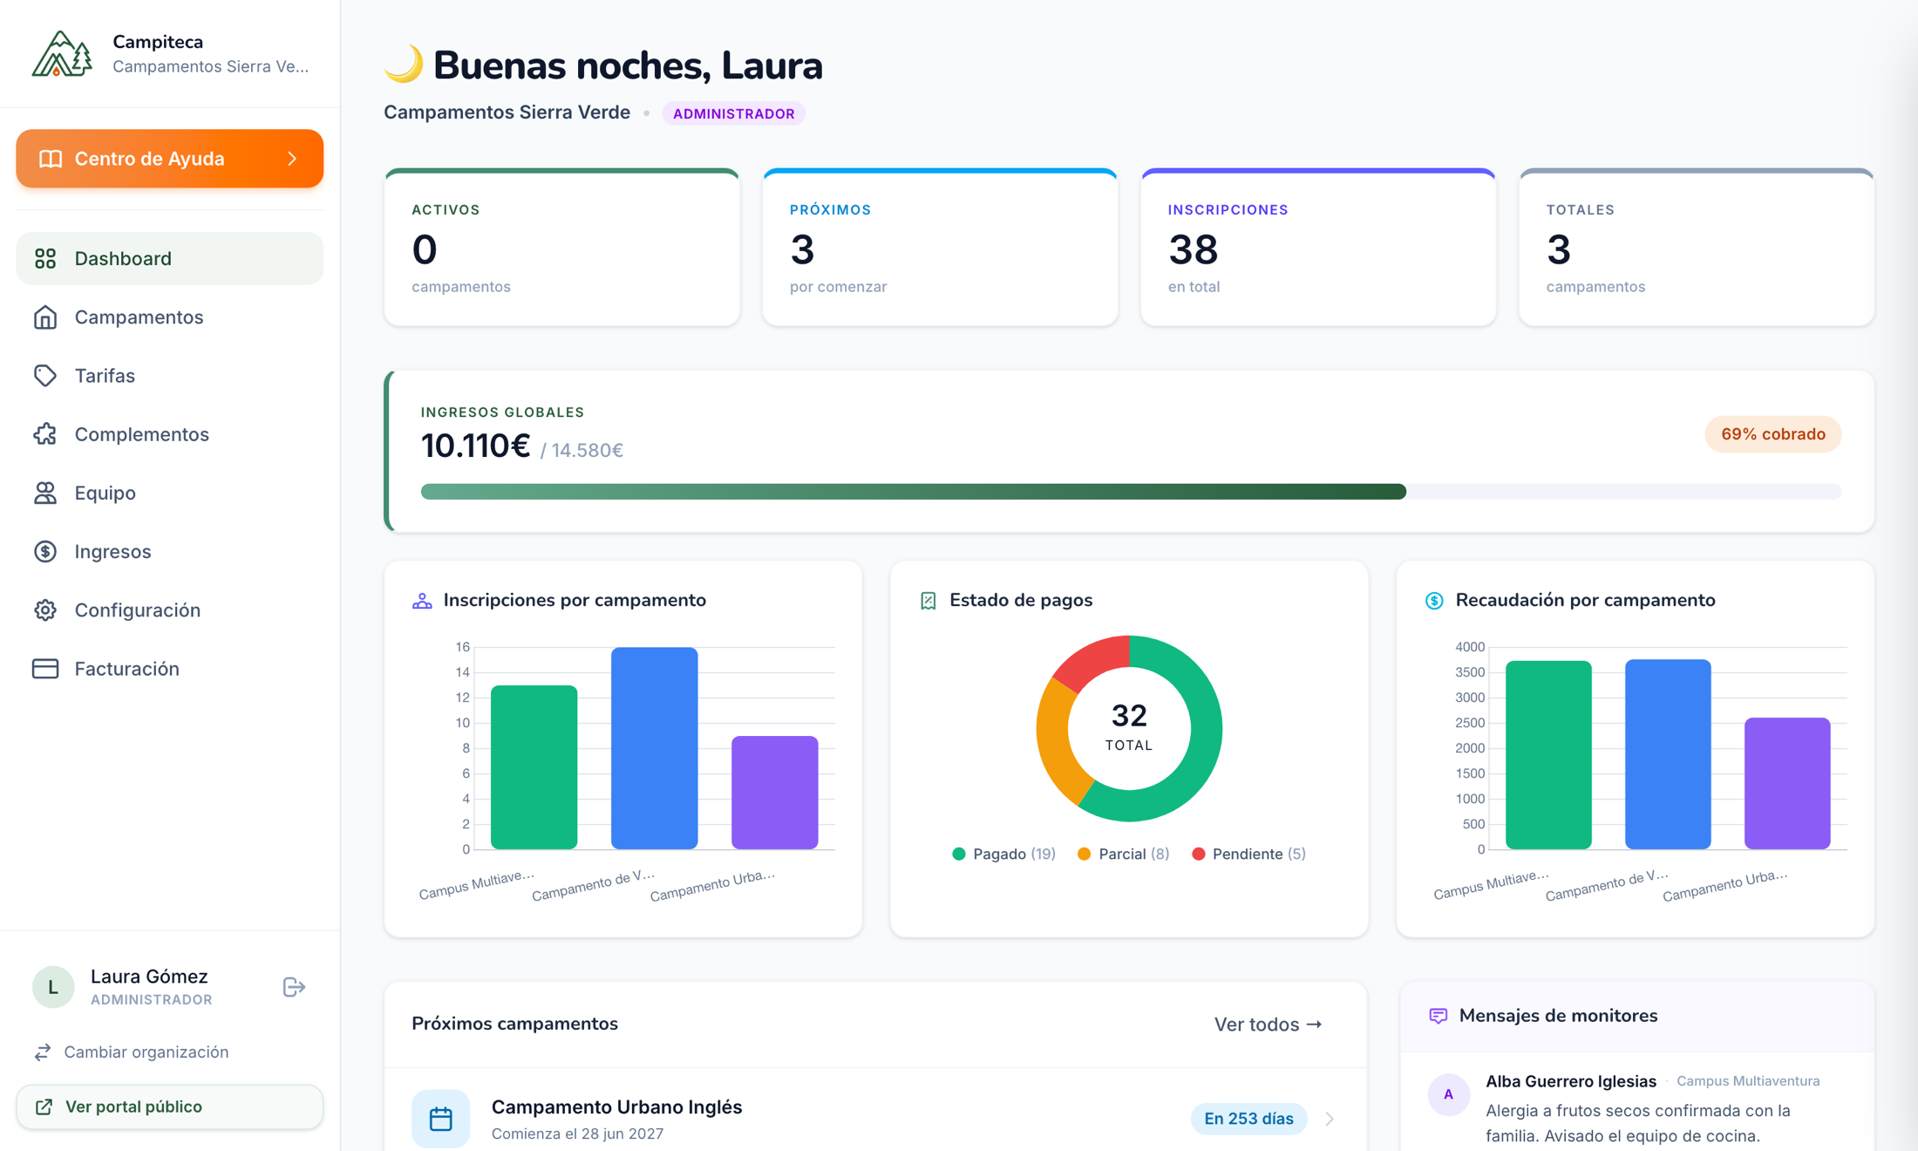Screen dimensions: 1918x1151
Task: Open the Centro de Ayuda button
Action: click(x=170, y=159)
